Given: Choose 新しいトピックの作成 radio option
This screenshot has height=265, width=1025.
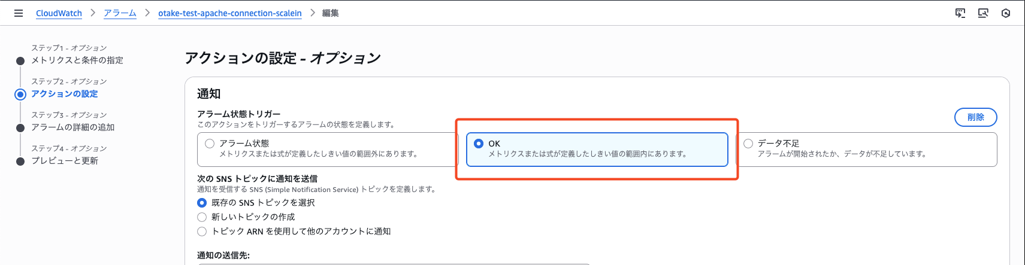Looking at the screenshot, I should [x=202, y=217].
